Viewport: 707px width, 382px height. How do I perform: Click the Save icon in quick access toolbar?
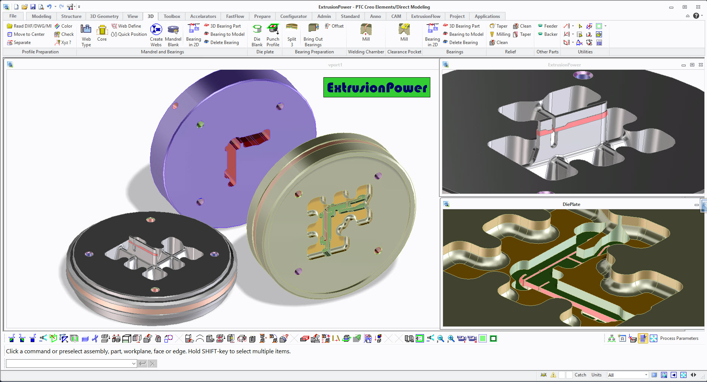33,7
